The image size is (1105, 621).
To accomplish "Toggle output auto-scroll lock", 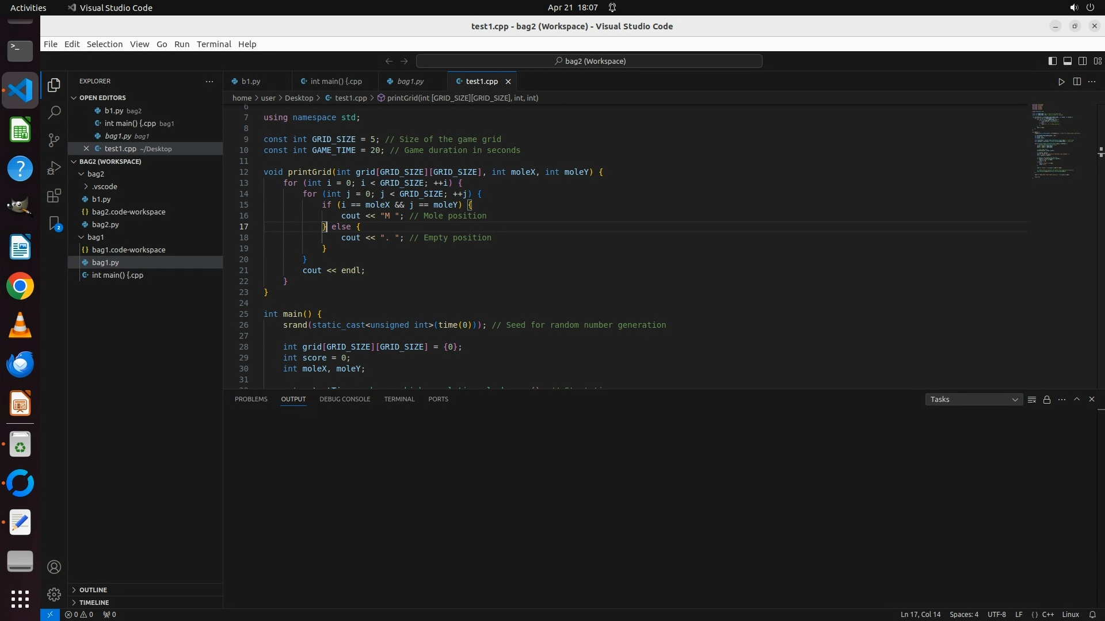I will (1047, 400).
